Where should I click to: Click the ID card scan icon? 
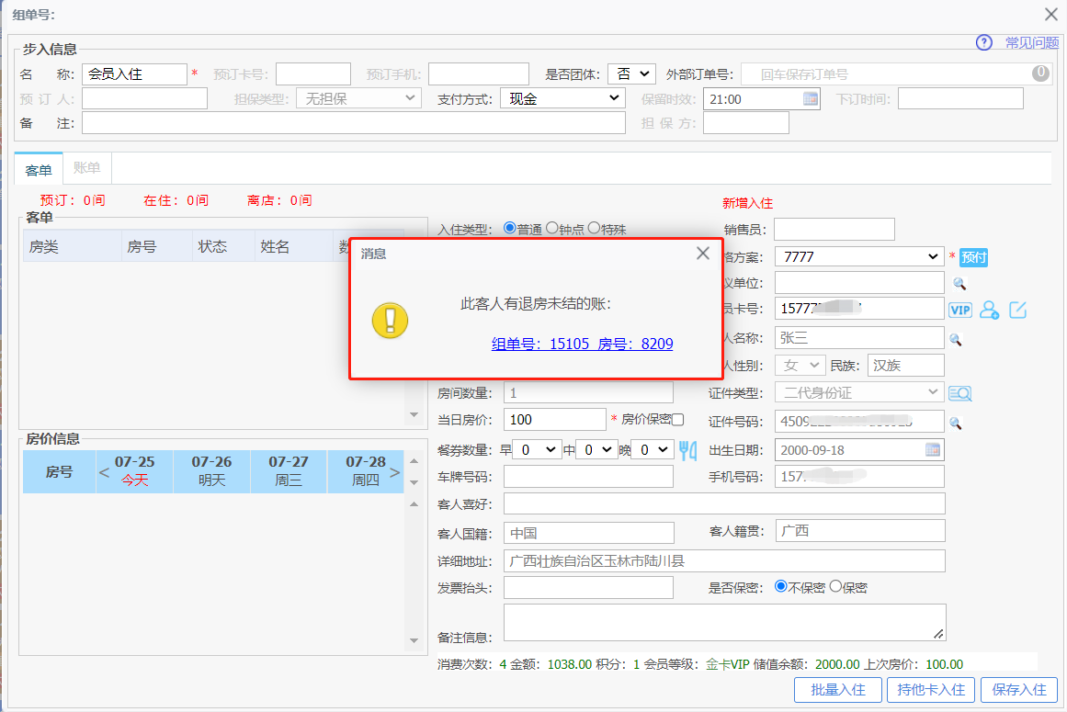[960, 393]
